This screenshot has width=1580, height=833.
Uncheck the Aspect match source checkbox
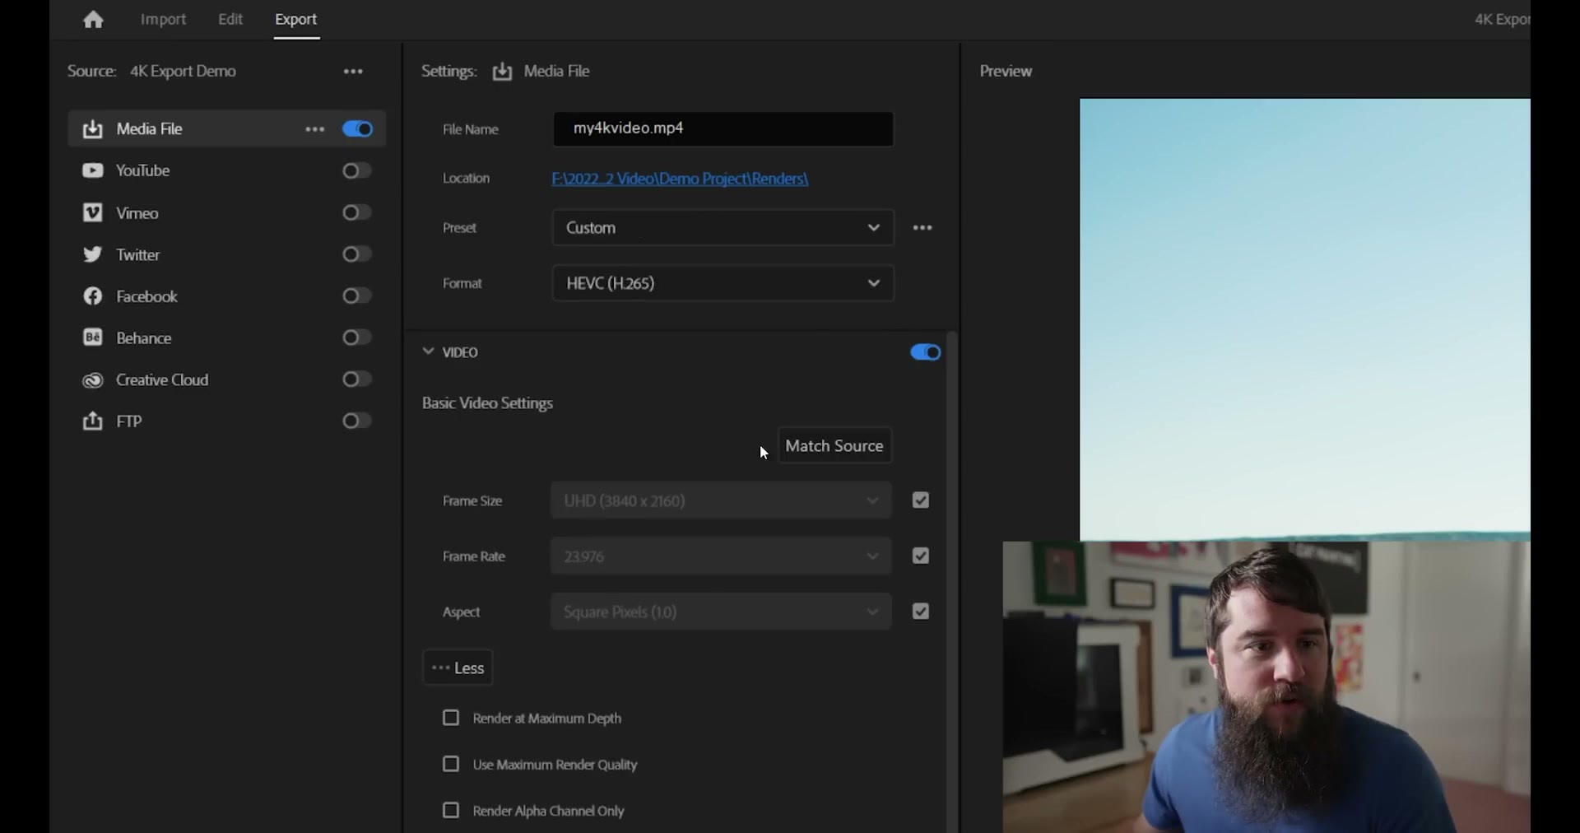pyautogui.click(x=921, y=611)
